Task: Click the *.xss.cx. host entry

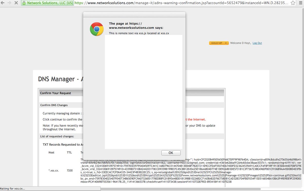Action: tap(53, 170)
